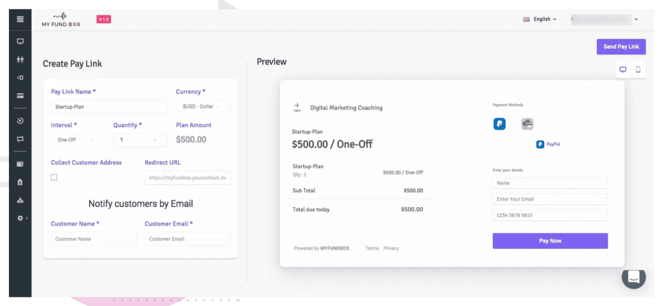663x306 pixels.
Task: Open the English language selector
Action: 540,19
